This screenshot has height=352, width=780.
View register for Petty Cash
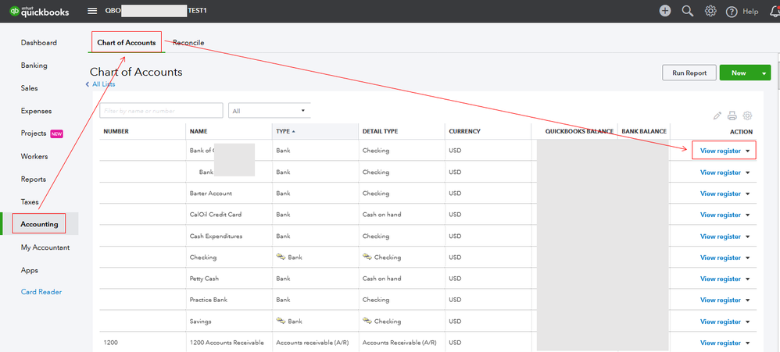(x=721, y=279)
